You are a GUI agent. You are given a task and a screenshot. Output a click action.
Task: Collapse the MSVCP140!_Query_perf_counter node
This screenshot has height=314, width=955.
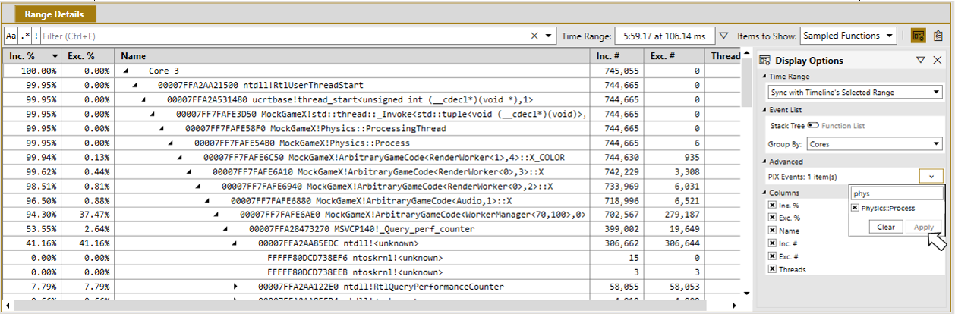[x=225, y=229]
